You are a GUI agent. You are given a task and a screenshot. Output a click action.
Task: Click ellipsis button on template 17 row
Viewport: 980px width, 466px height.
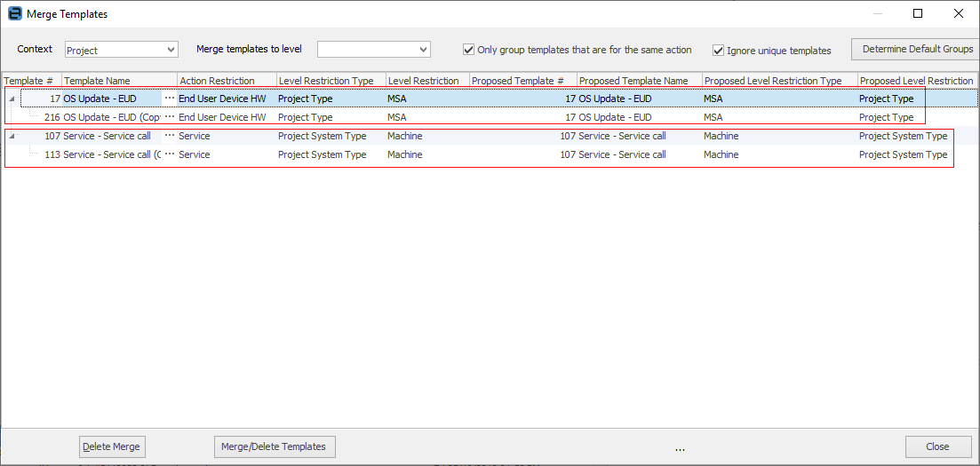pos(170,99)
